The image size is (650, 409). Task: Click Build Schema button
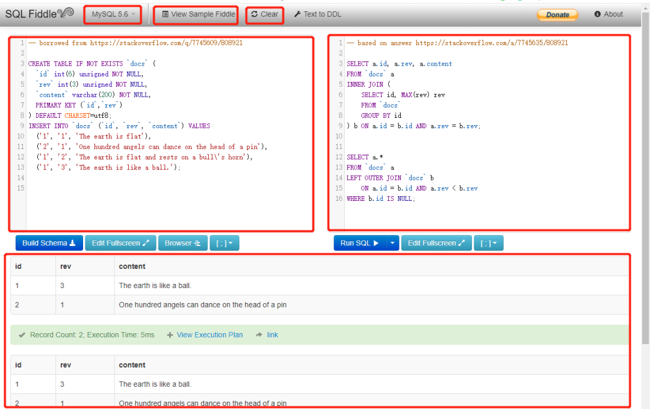click(49, 243)
